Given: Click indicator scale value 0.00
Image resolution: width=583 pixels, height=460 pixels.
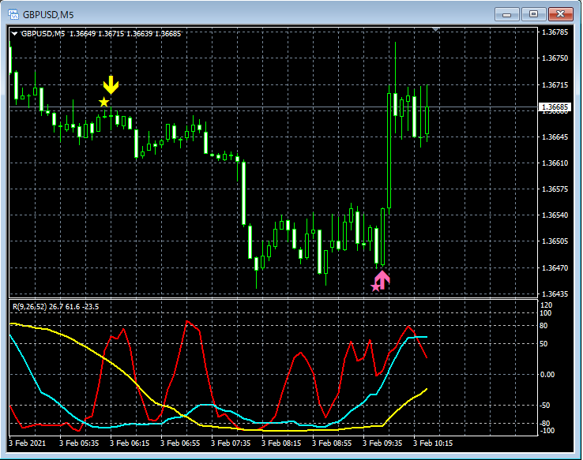Looking at the screenshot, I should click(547, 374).
